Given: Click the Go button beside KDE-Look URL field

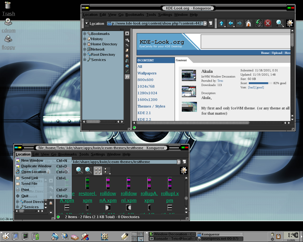Looking at the screenshot, I should coord(211,23).
